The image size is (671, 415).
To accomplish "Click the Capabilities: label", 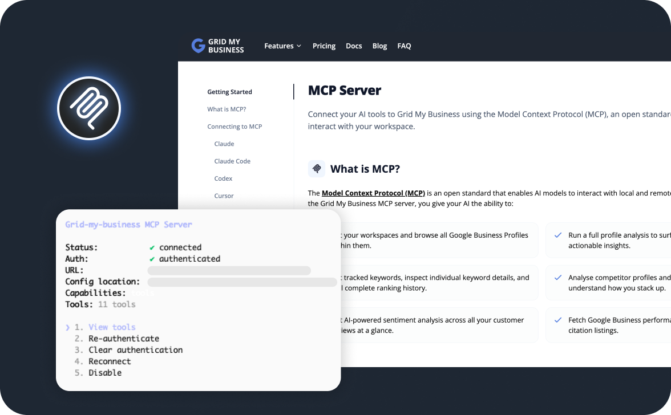I will click(x=95, y=293).
